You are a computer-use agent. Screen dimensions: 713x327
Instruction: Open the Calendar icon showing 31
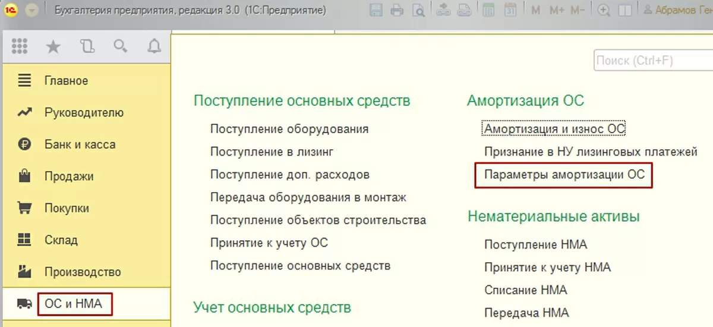pyautogui.click(x=510, y=11)
